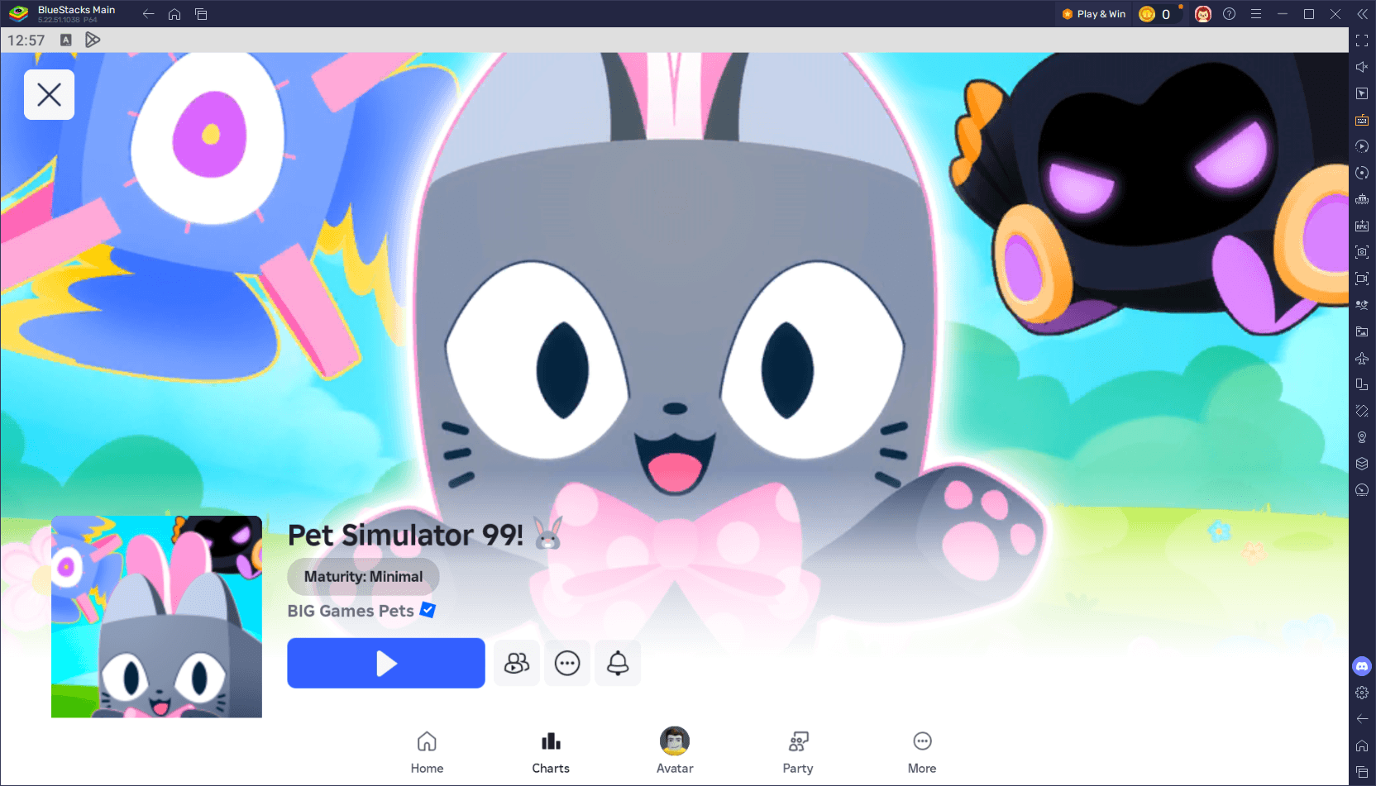This screenshot has height=786, width=1376.
Task: Click the shake device icon in sidebar
Action: pyautogui.click(x=1362, y=411)
